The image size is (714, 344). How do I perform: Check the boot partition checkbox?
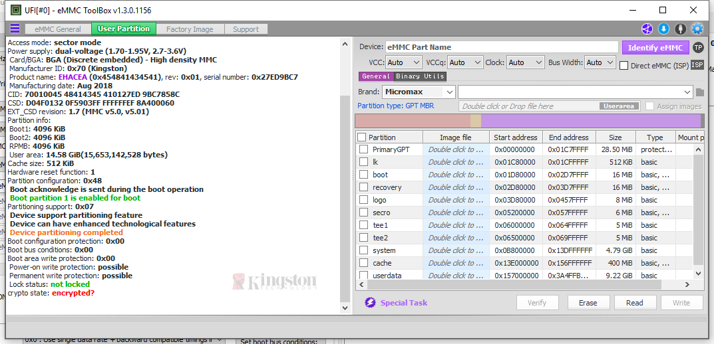coord(363,175)
